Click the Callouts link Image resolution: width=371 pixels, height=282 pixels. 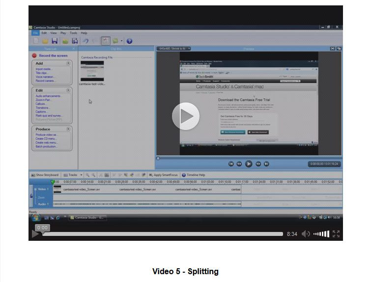pyautogui.click(x=41, y=103)
